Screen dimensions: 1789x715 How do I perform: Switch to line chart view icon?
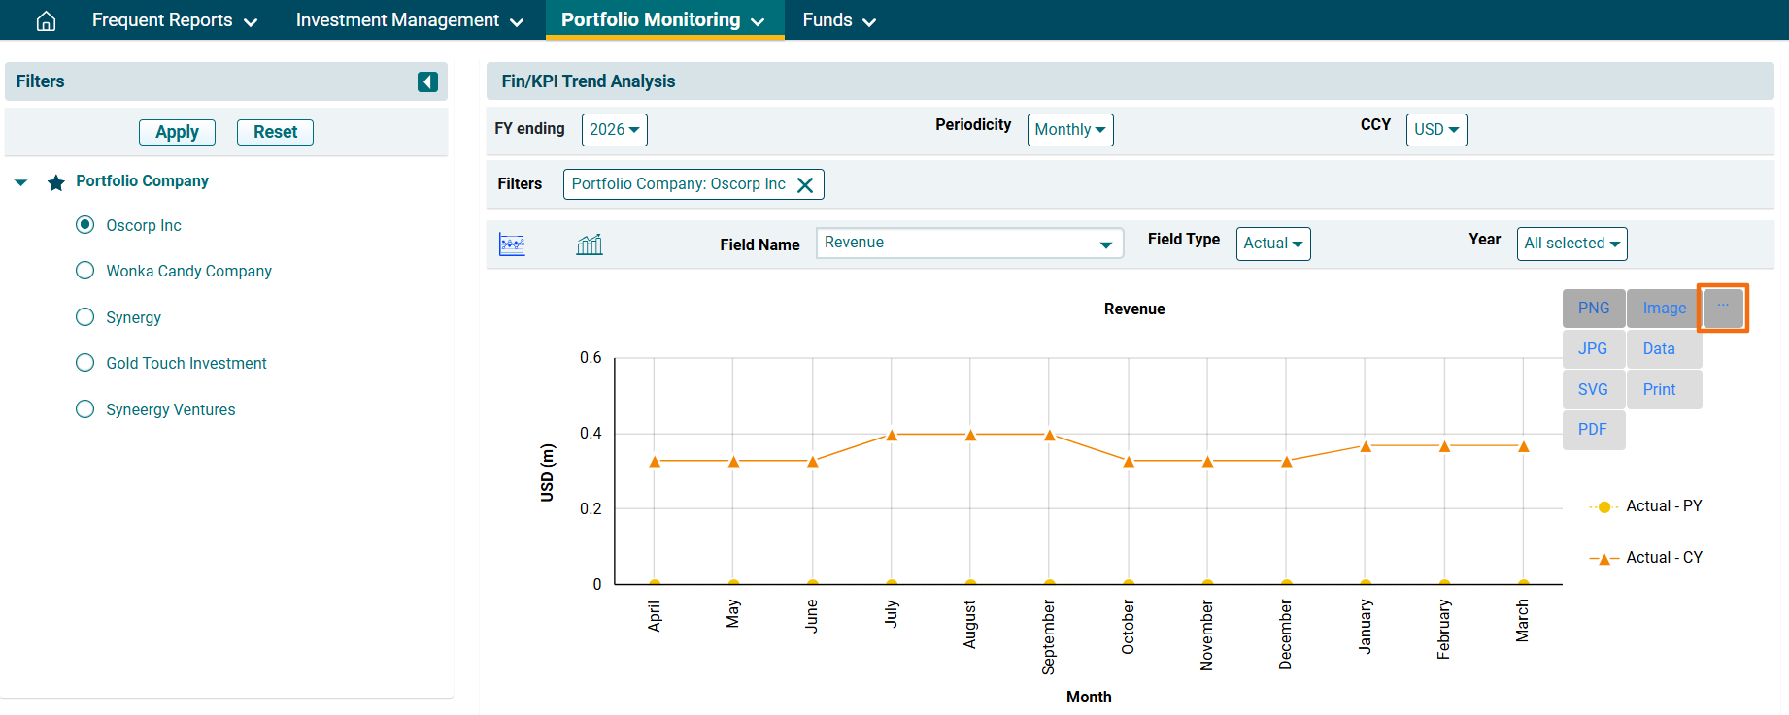(x=512, y=244)
